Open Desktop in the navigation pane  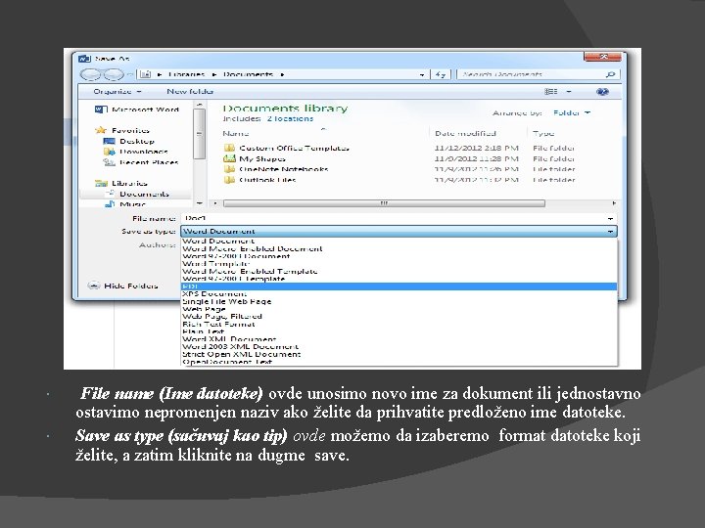click(129, 141)
